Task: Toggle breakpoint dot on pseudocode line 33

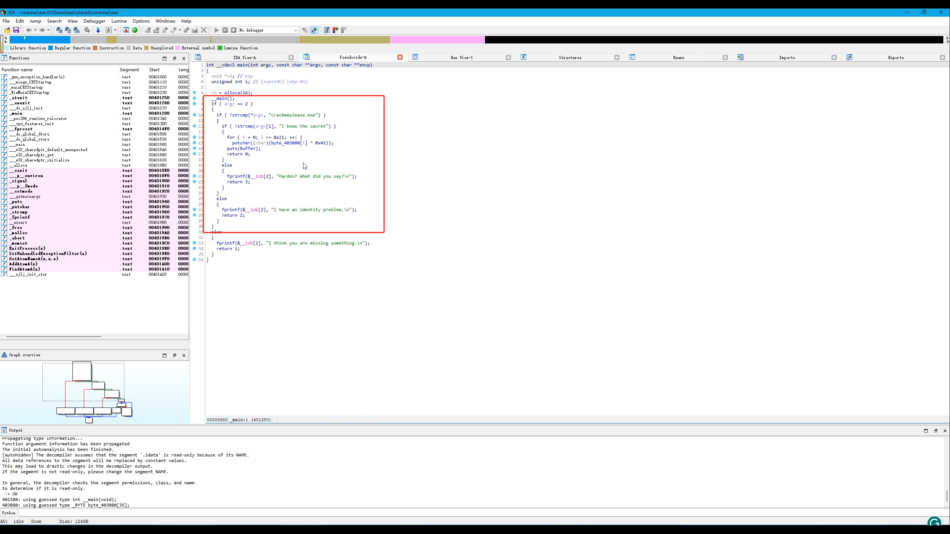Action: coord(194,243)
